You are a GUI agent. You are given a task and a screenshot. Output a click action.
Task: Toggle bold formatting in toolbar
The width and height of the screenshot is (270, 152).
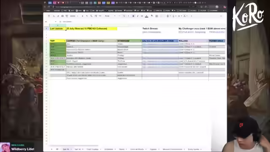[133, 16]
